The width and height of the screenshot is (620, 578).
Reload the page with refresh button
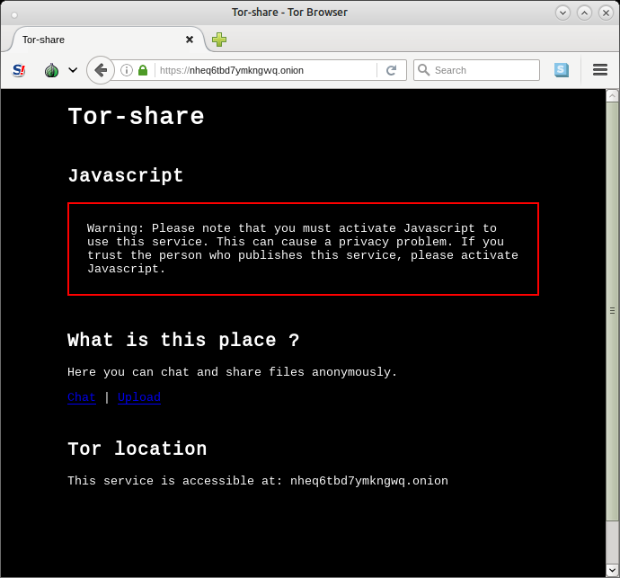[x=392, y=70]
